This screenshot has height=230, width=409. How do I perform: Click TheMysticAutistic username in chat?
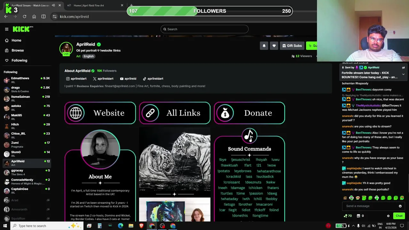[368, 106]
